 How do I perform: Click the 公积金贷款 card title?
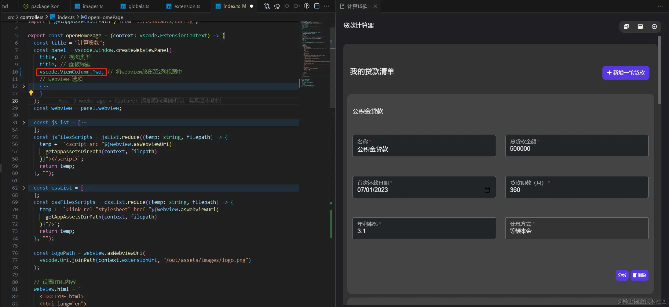(x=368, y=111)
